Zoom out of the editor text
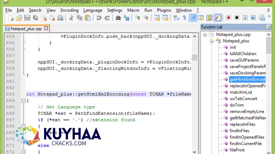Viewport: 275px width, 154px height. coord(146,18)
